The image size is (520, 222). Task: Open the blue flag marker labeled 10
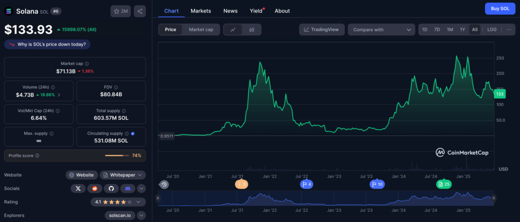tap(377, 185)
